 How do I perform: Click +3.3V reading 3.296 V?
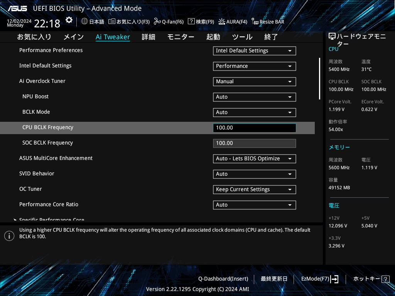click(336, 246)
